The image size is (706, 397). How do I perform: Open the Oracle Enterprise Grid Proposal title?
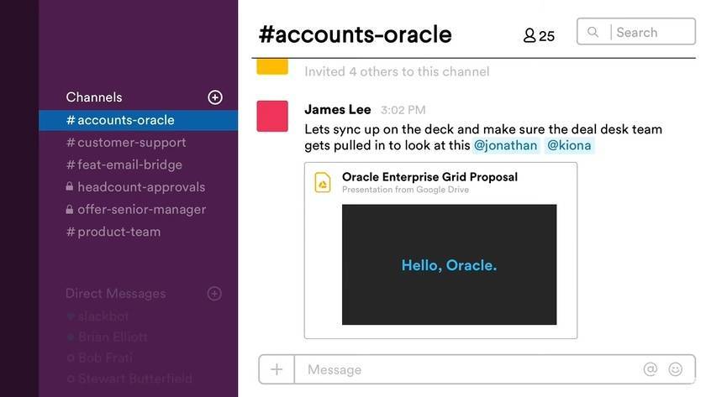pos(429,177)
